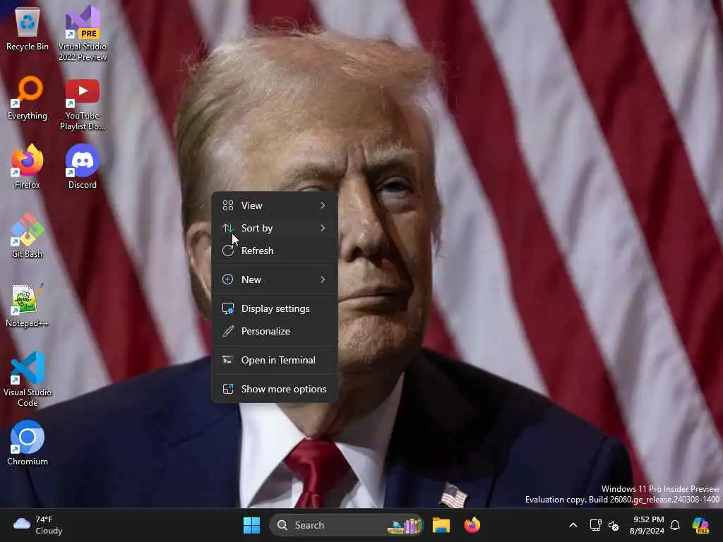Screen dimensions: 723x542
Task: Click the search highlight books illustration
Action: [x=405, y=526]
